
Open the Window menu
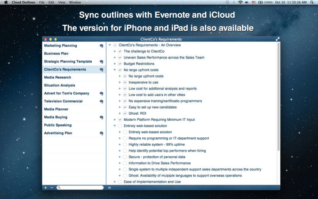pos(75,2)
